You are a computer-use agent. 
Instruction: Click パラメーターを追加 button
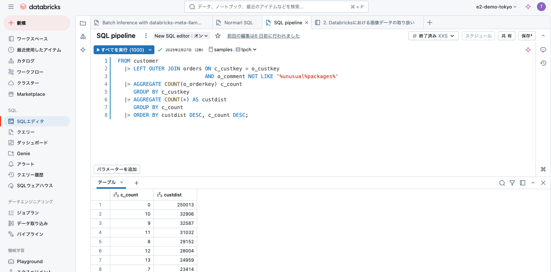[x=117, y=169]
